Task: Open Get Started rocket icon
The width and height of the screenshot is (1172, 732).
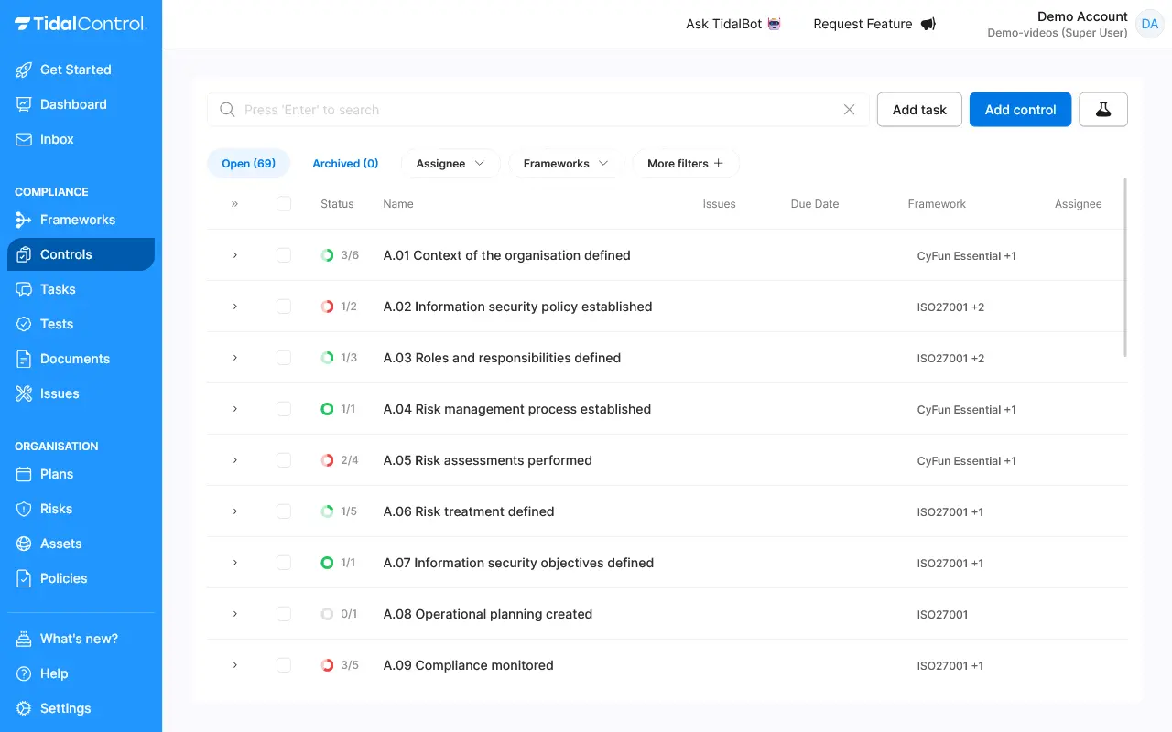Action: click(24, 70)
